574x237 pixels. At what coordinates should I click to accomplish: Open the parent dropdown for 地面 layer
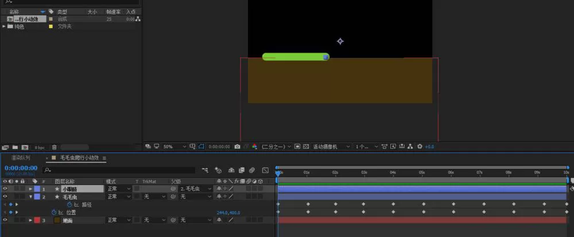pos(196,220)
